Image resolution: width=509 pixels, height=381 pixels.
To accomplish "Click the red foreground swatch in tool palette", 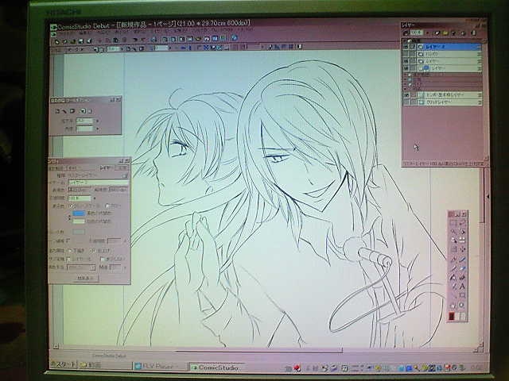I will tap(452, 316).
